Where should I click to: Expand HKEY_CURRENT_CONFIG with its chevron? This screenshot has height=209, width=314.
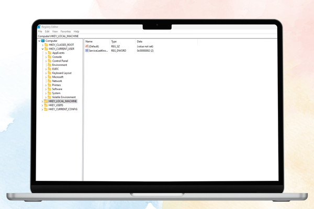(42, 109)
